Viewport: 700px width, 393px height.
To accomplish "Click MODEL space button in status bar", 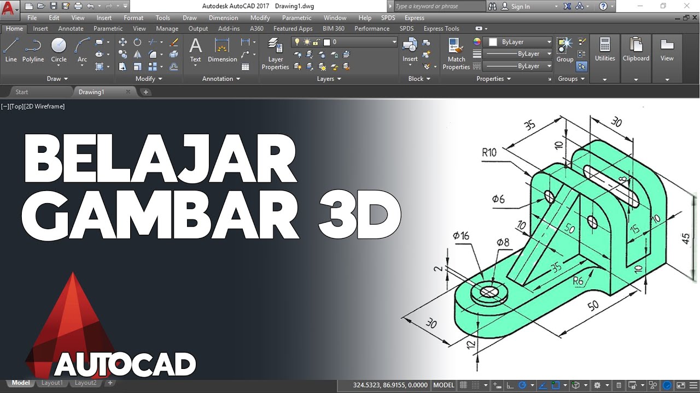I will tap(444, 385).
